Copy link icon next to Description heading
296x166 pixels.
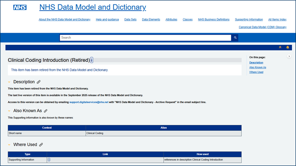(39, 82)
